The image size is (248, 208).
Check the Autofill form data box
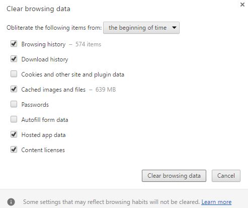point(14,119)
